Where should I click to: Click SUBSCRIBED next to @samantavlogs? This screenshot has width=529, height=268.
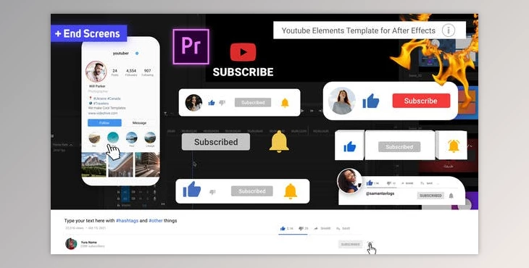(430, 196)
